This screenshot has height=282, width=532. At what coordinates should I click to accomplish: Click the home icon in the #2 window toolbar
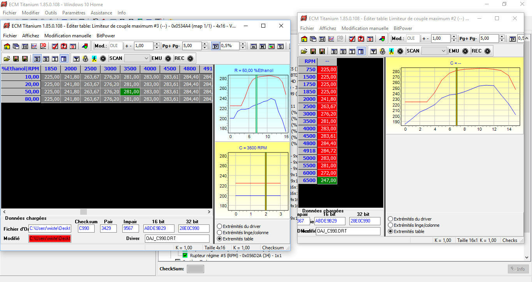click(x=305, y=39)
